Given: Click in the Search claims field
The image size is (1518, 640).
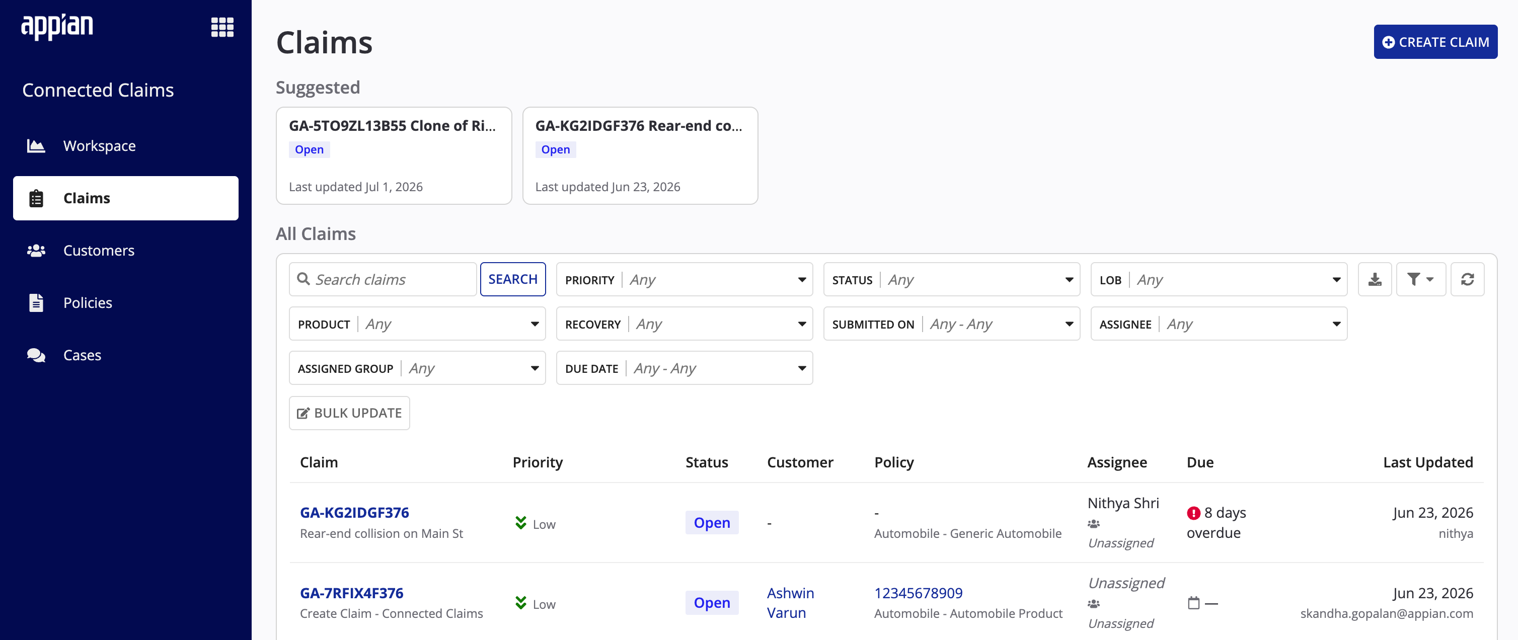Looking at the screenshot, I should 383,279.
